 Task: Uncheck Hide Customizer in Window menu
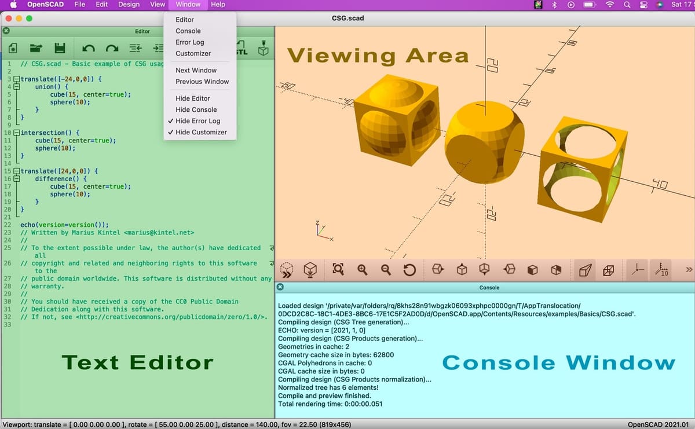pyautogui.click(x=201, y=132)
